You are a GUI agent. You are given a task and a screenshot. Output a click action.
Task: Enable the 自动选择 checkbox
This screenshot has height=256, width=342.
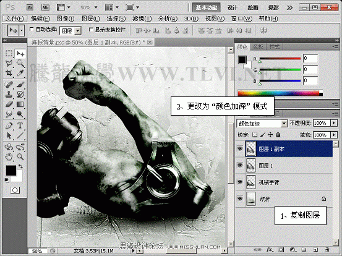[x=32, y=29]
